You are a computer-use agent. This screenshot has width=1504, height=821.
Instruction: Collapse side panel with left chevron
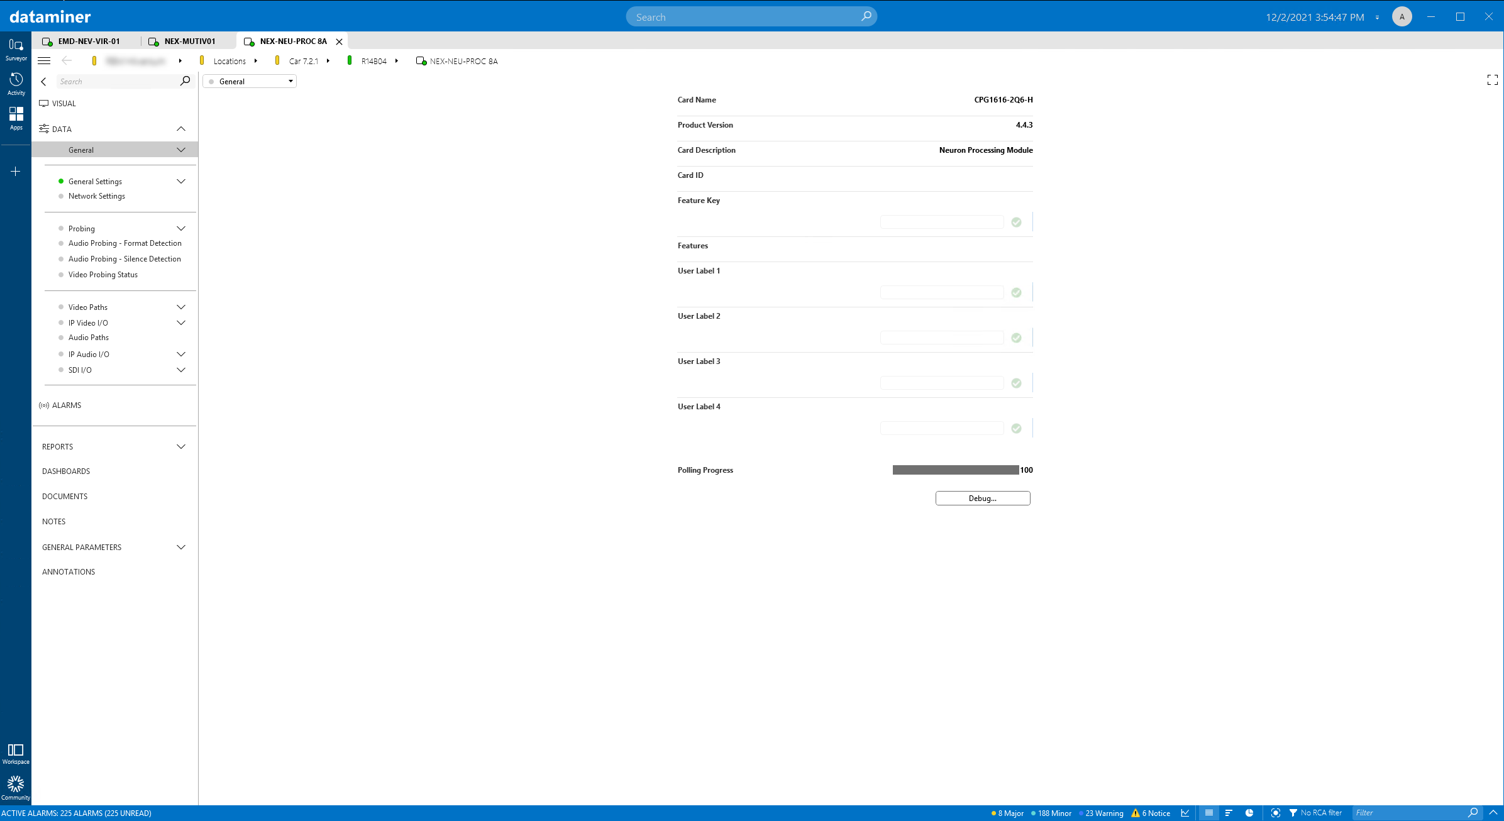(43, 82)
